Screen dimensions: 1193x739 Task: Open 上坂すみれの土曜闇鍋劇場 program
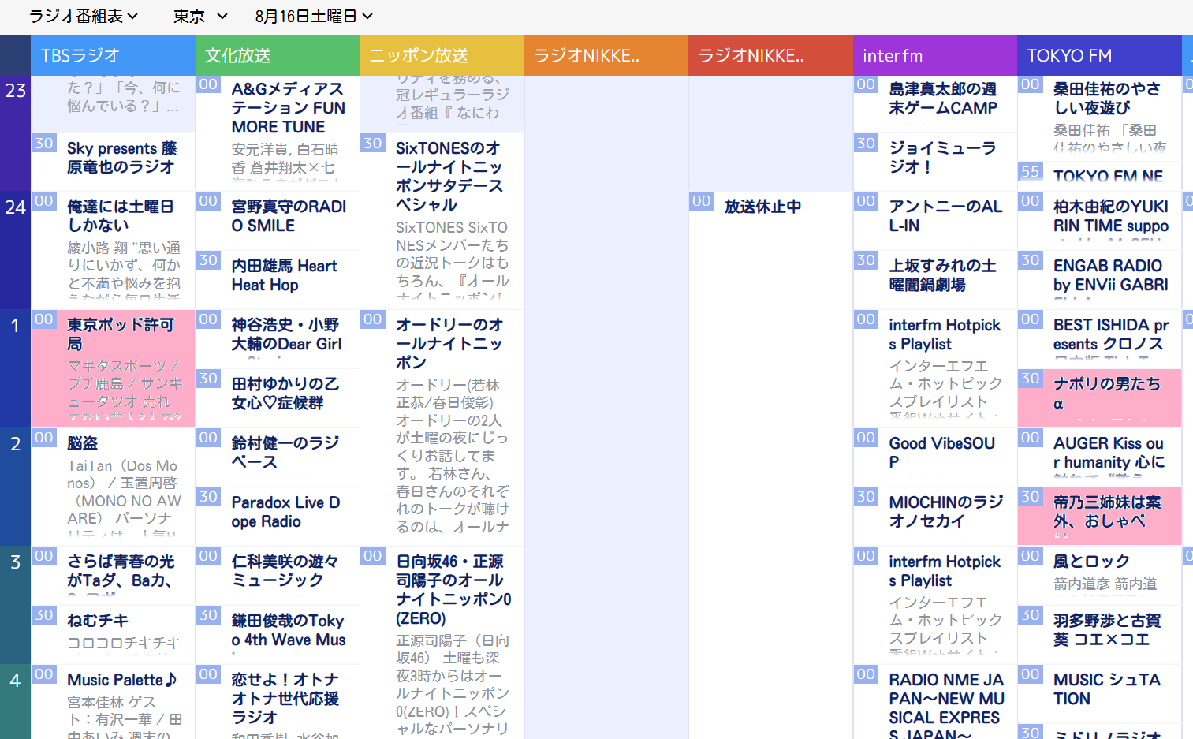tap(934, 280)
